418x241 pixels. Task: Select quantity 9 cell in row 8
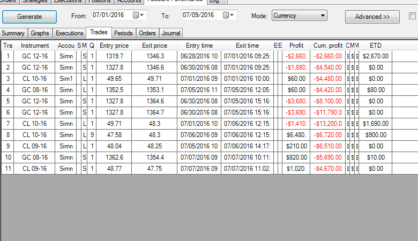point(92,135)
